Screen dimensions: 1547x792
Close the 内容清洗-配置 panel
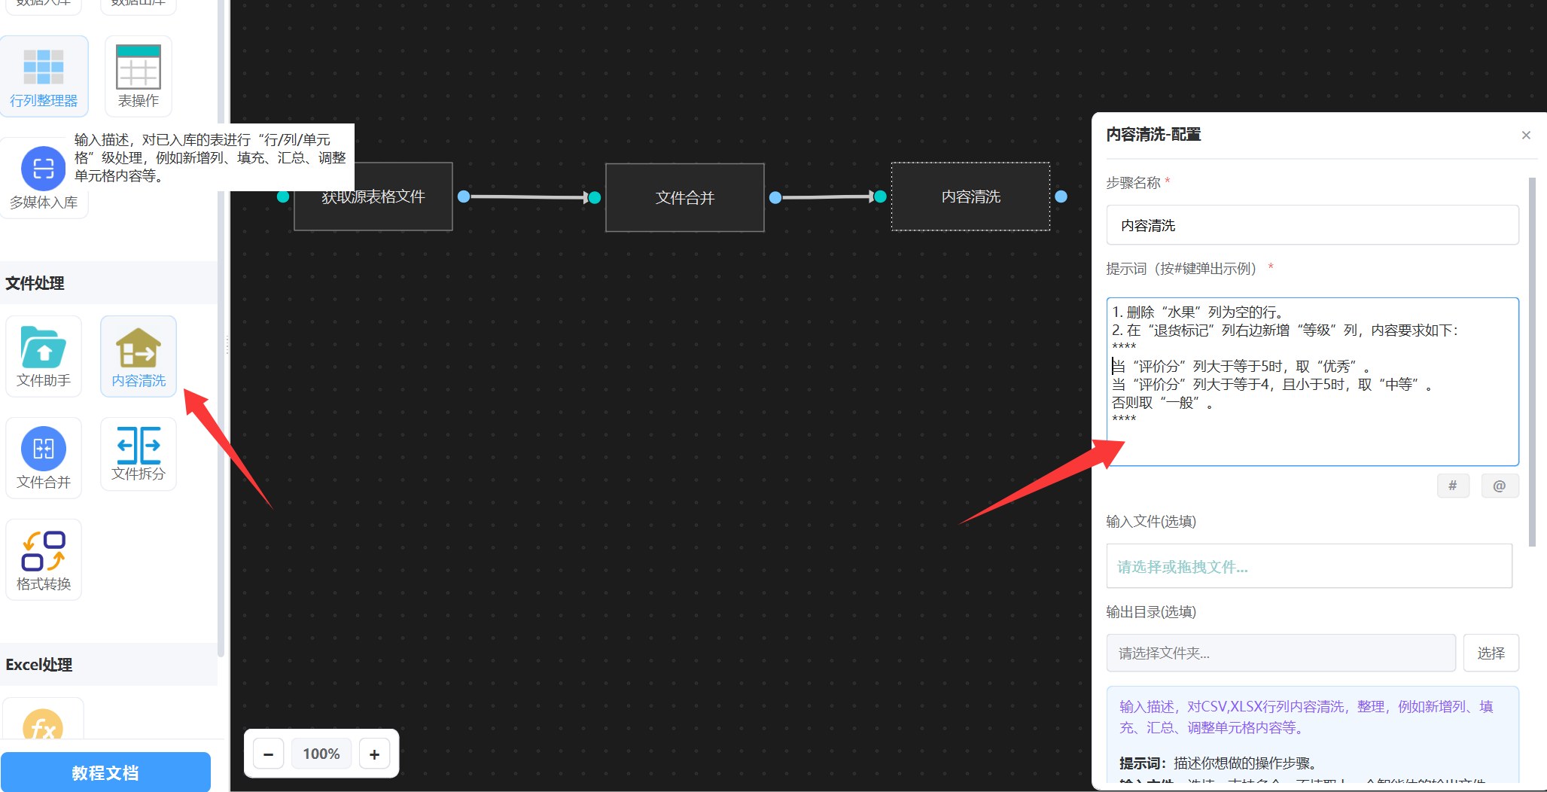click(1526, 136)
